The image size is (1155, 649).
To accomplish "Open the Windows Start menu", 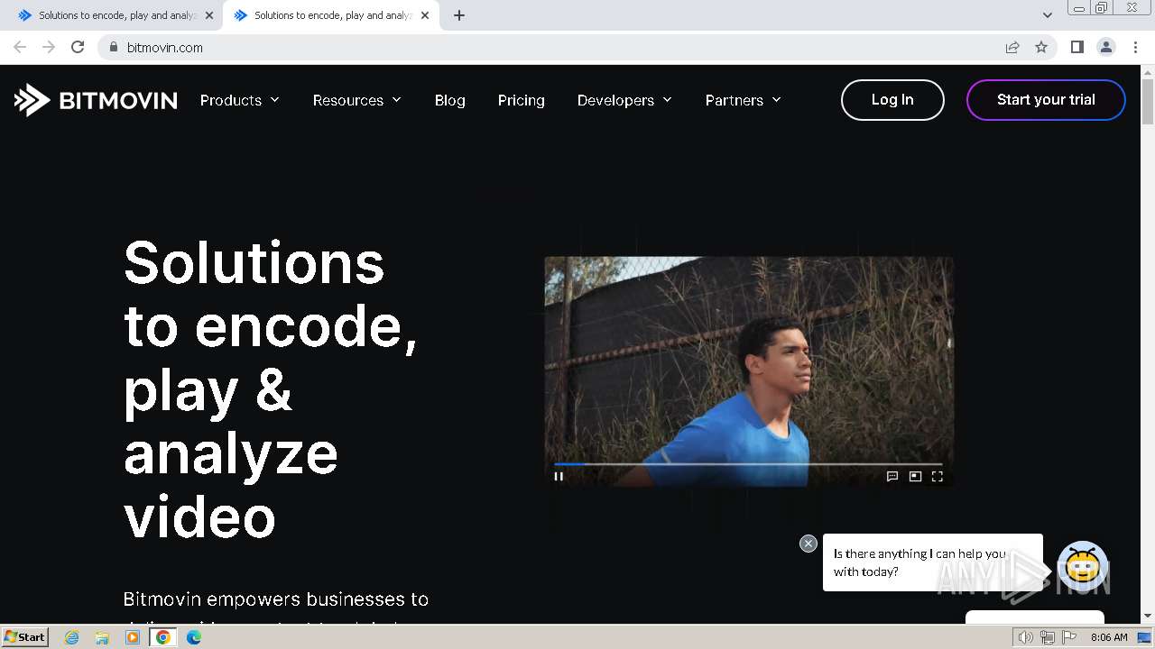I will click(x=25, y=637).
